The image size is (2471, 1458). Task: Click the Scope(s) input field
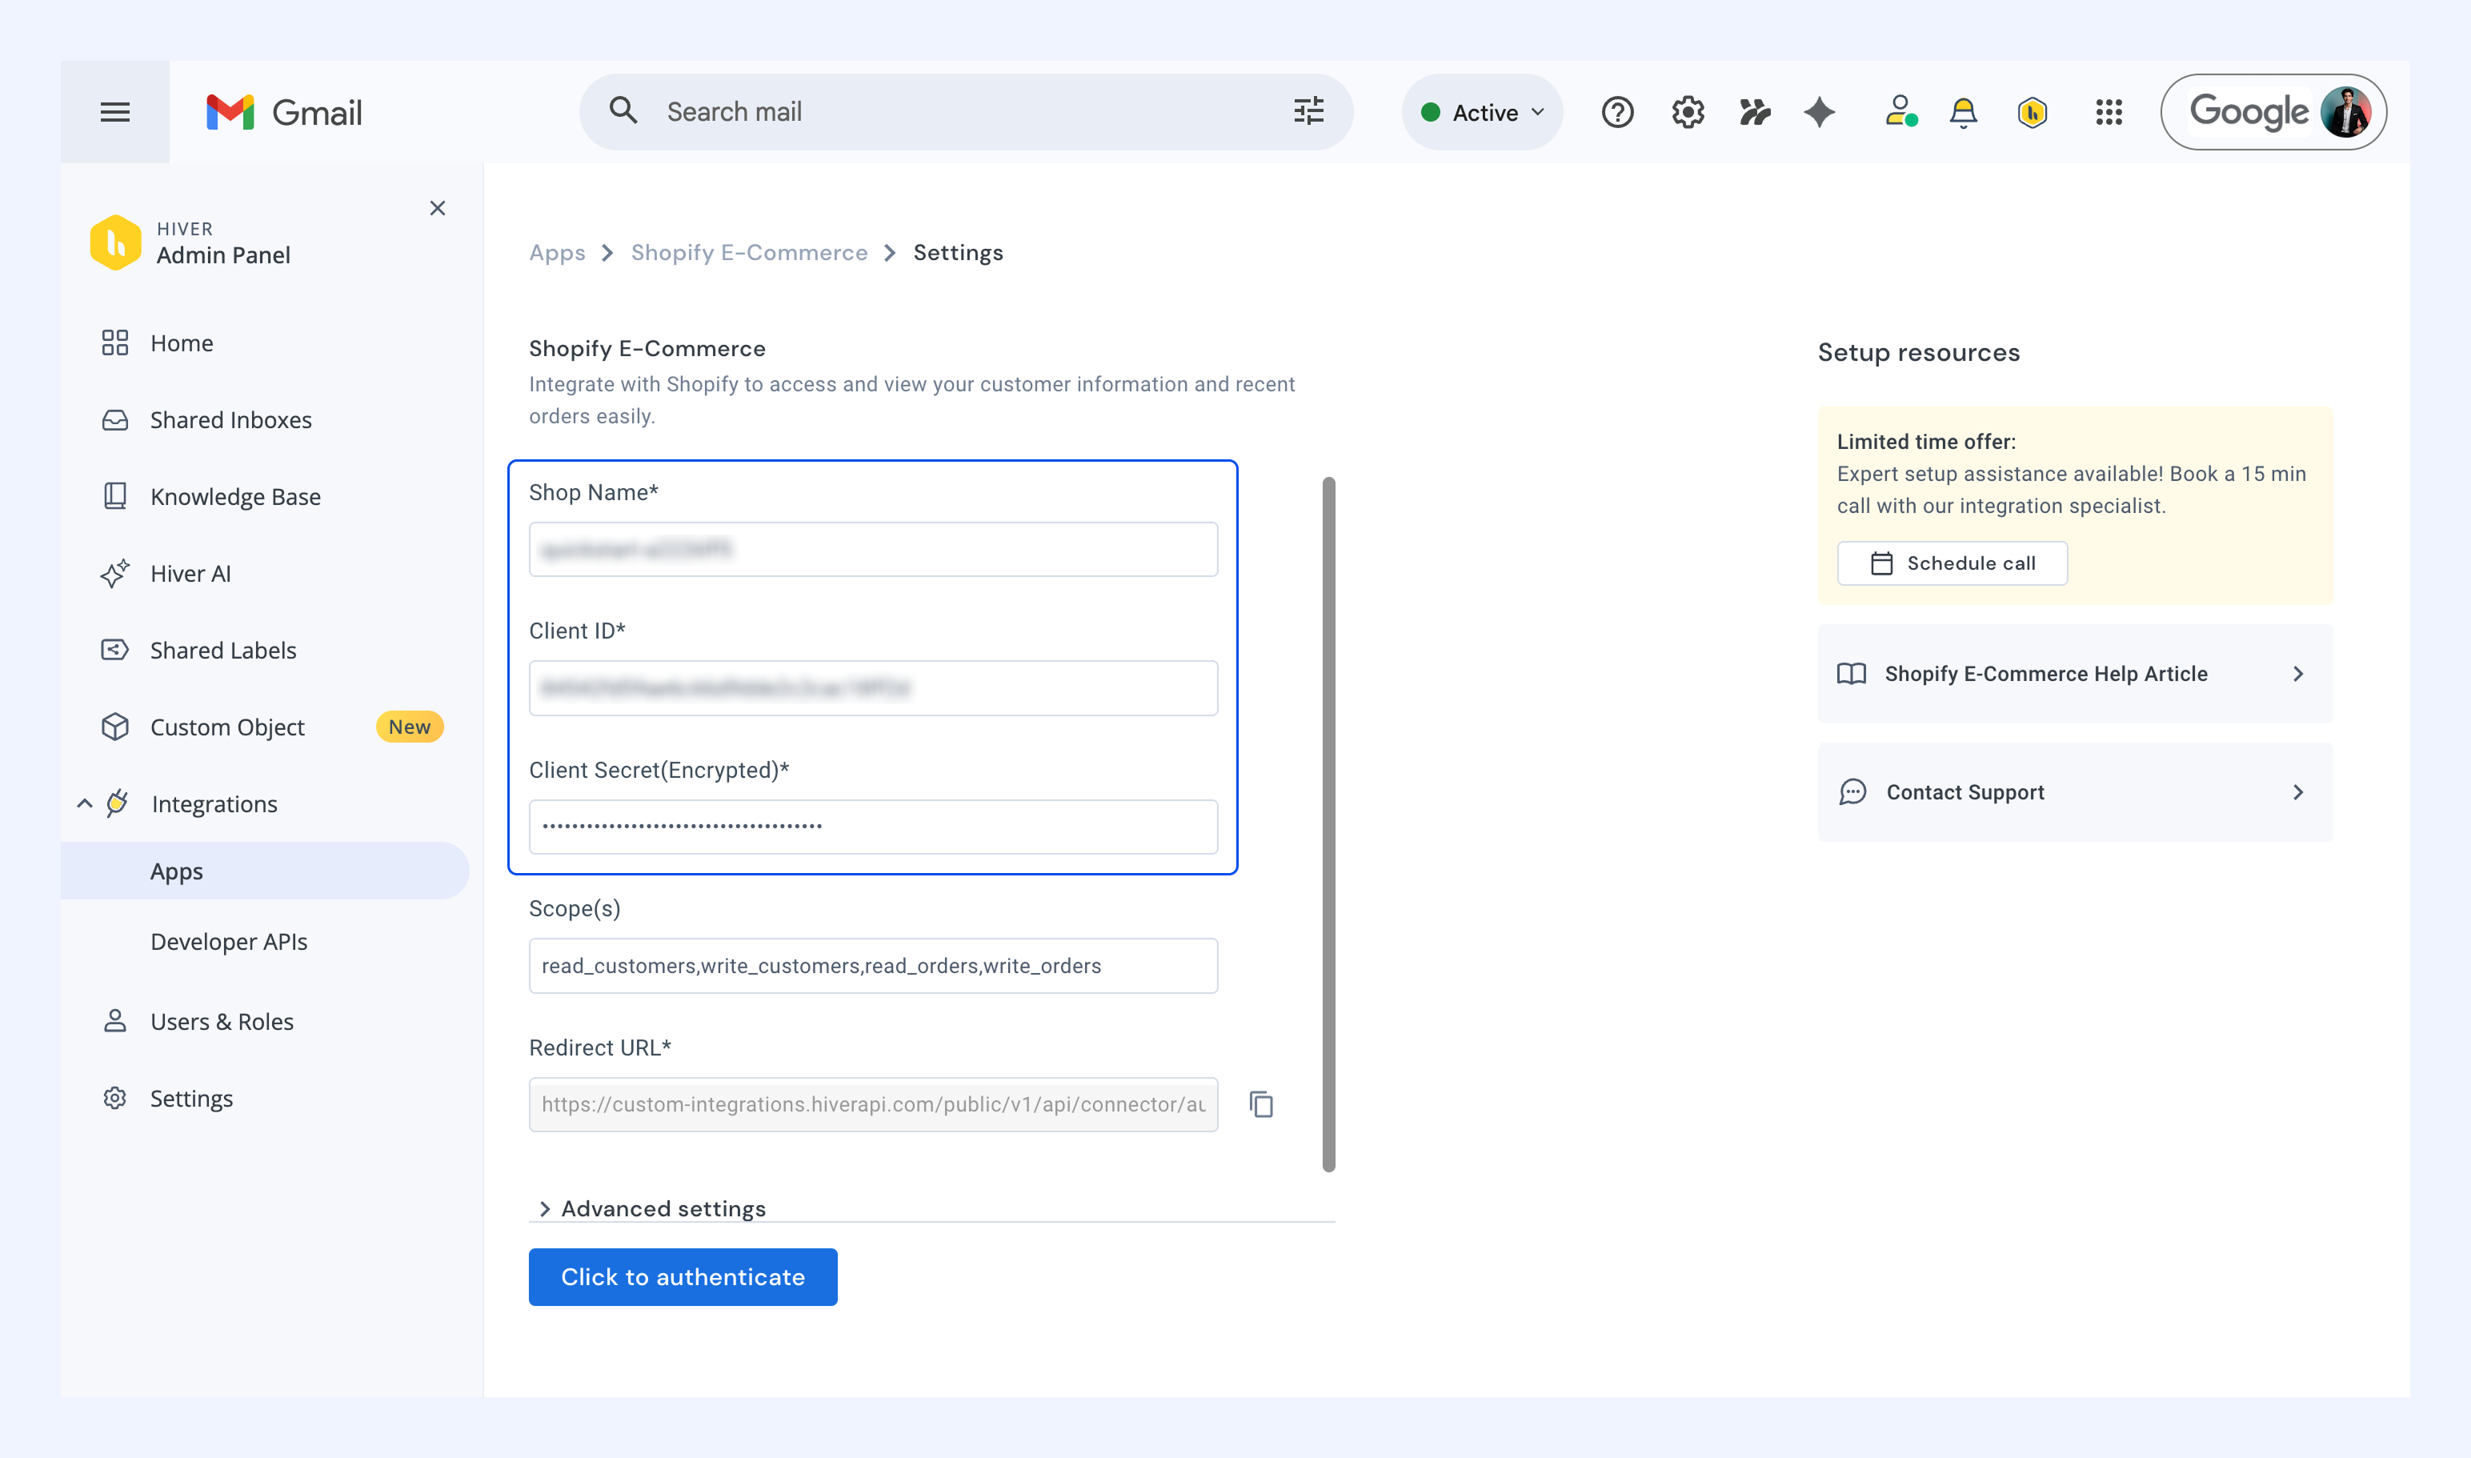coord(874,966)
